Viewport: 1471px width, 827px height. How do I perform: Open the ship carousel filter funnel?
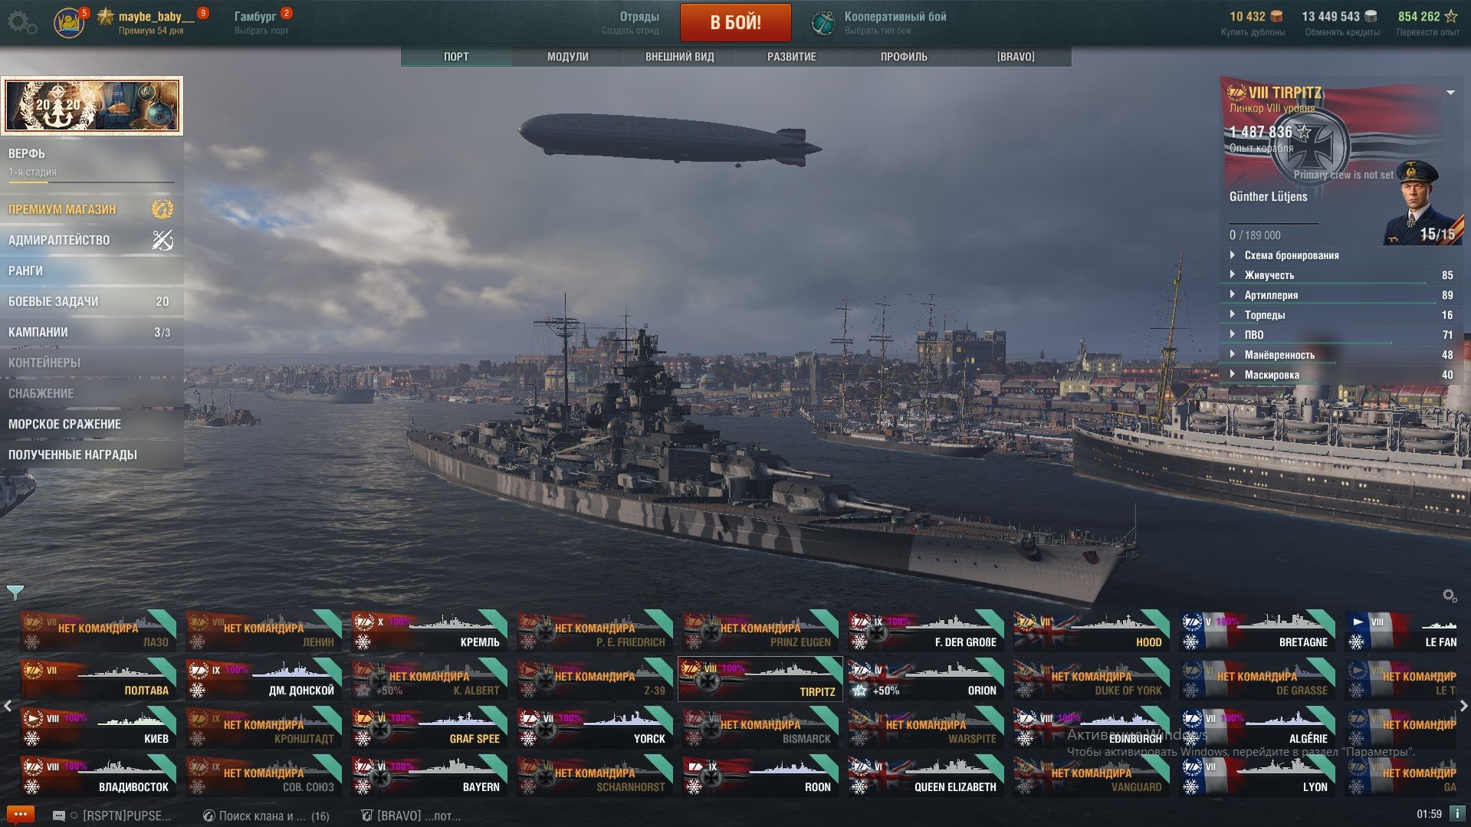(15, 592)
